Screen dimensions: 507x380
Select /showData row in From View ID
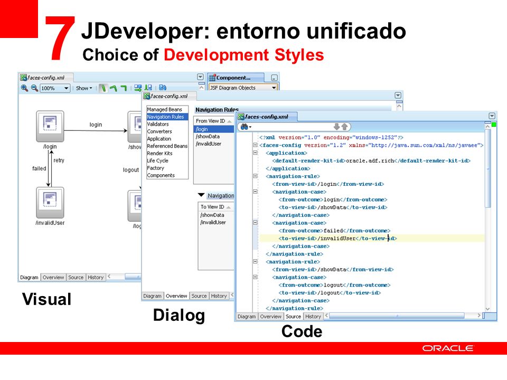point(214,136)
